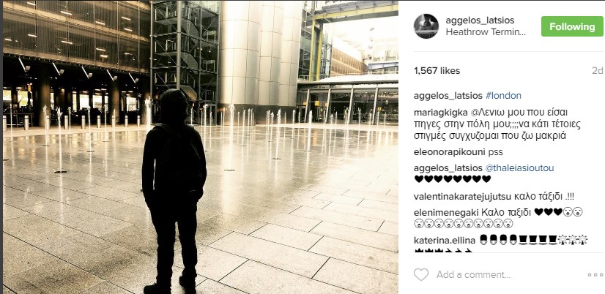Open valentinakaratejujutsu commenter profile

(463, 197)
